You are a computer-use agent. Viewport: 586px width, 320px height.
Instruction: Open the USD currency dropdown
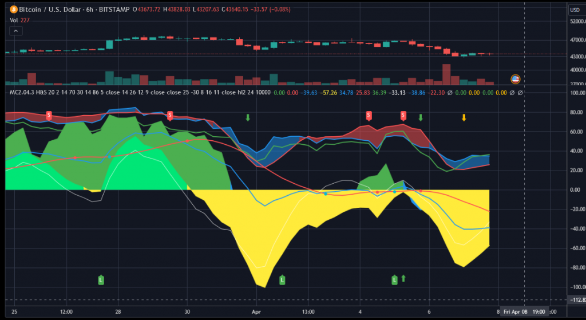[x=575, y=10]
